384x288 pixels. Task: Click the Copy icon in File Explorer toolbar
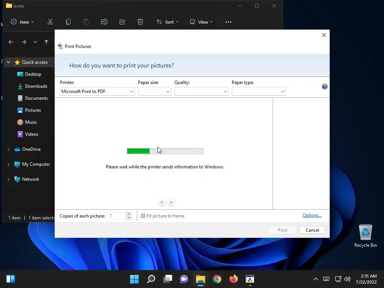pyautogui.click(x=68, y=22)
